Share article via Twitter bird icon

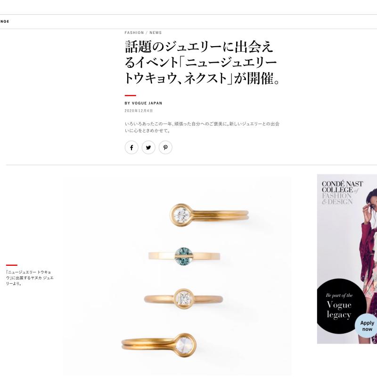(148, 148)
